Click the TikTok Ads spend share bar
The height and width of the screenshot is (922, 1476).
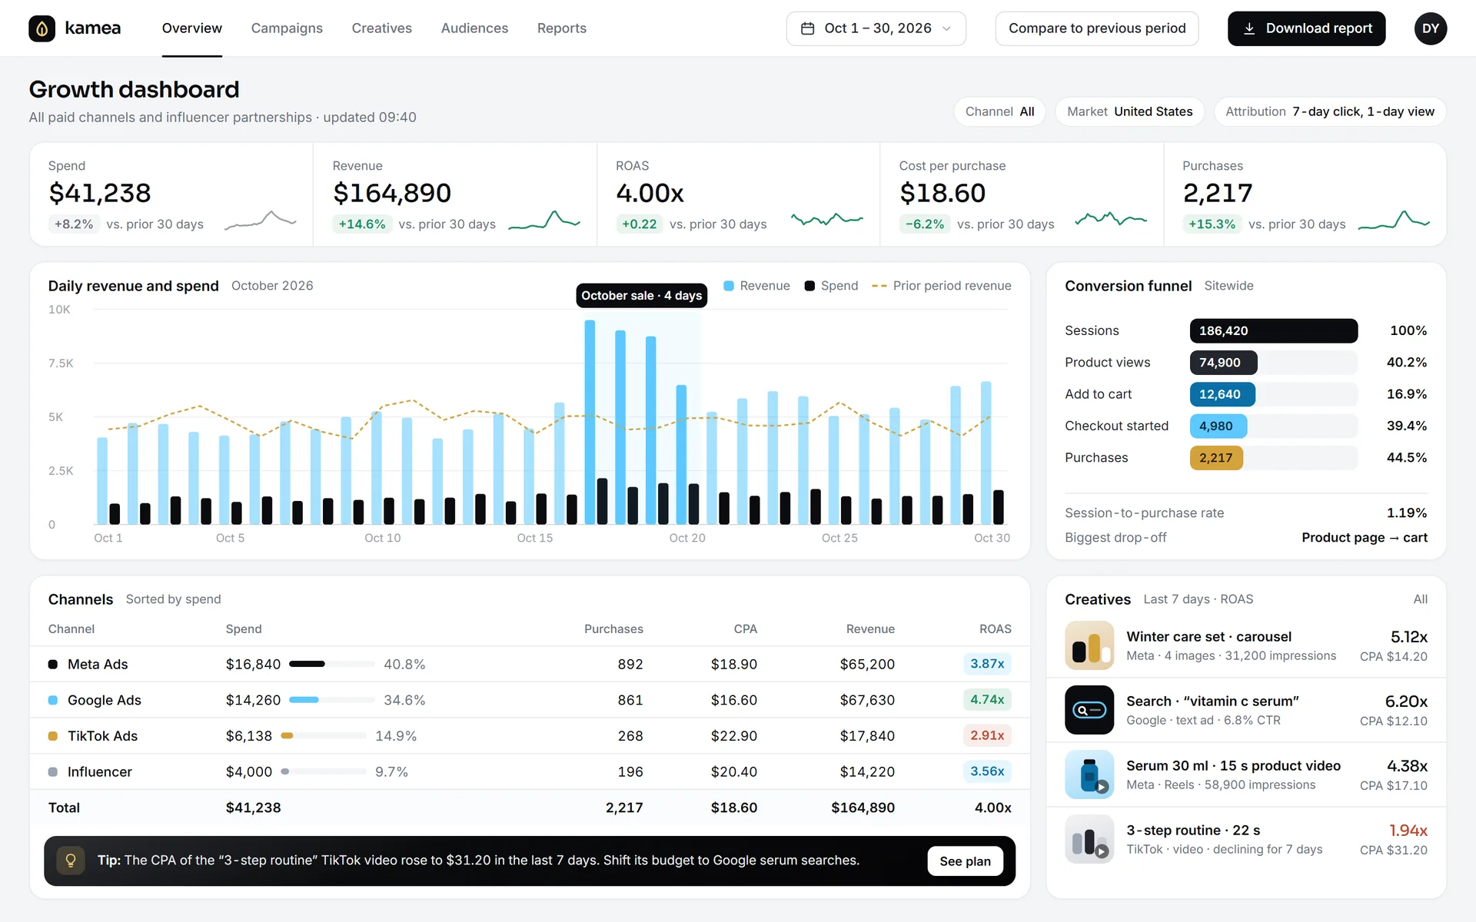(323, 735)
